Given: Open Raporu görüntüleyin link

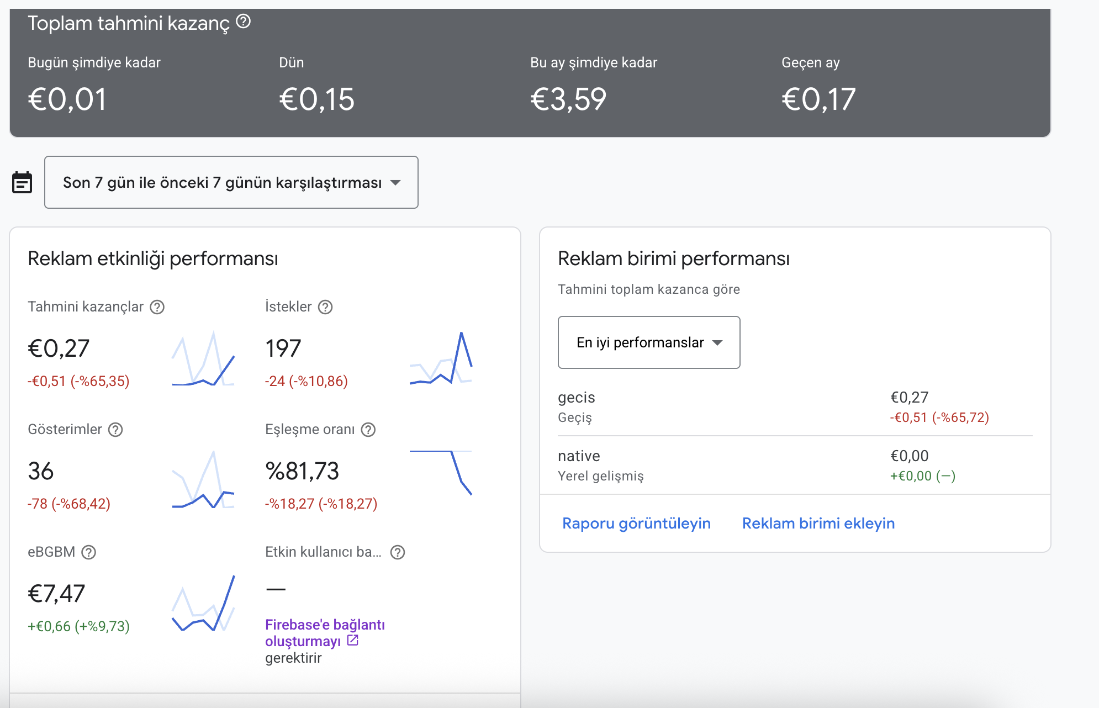Looking at the screenshot, I should point(636,523).
